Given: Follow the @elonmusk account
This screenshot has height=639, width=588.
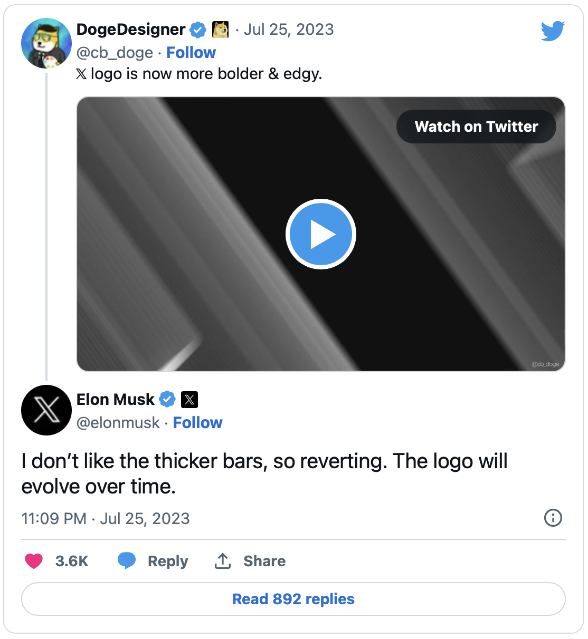Looking at the screenshot, I should pos(198,423).
